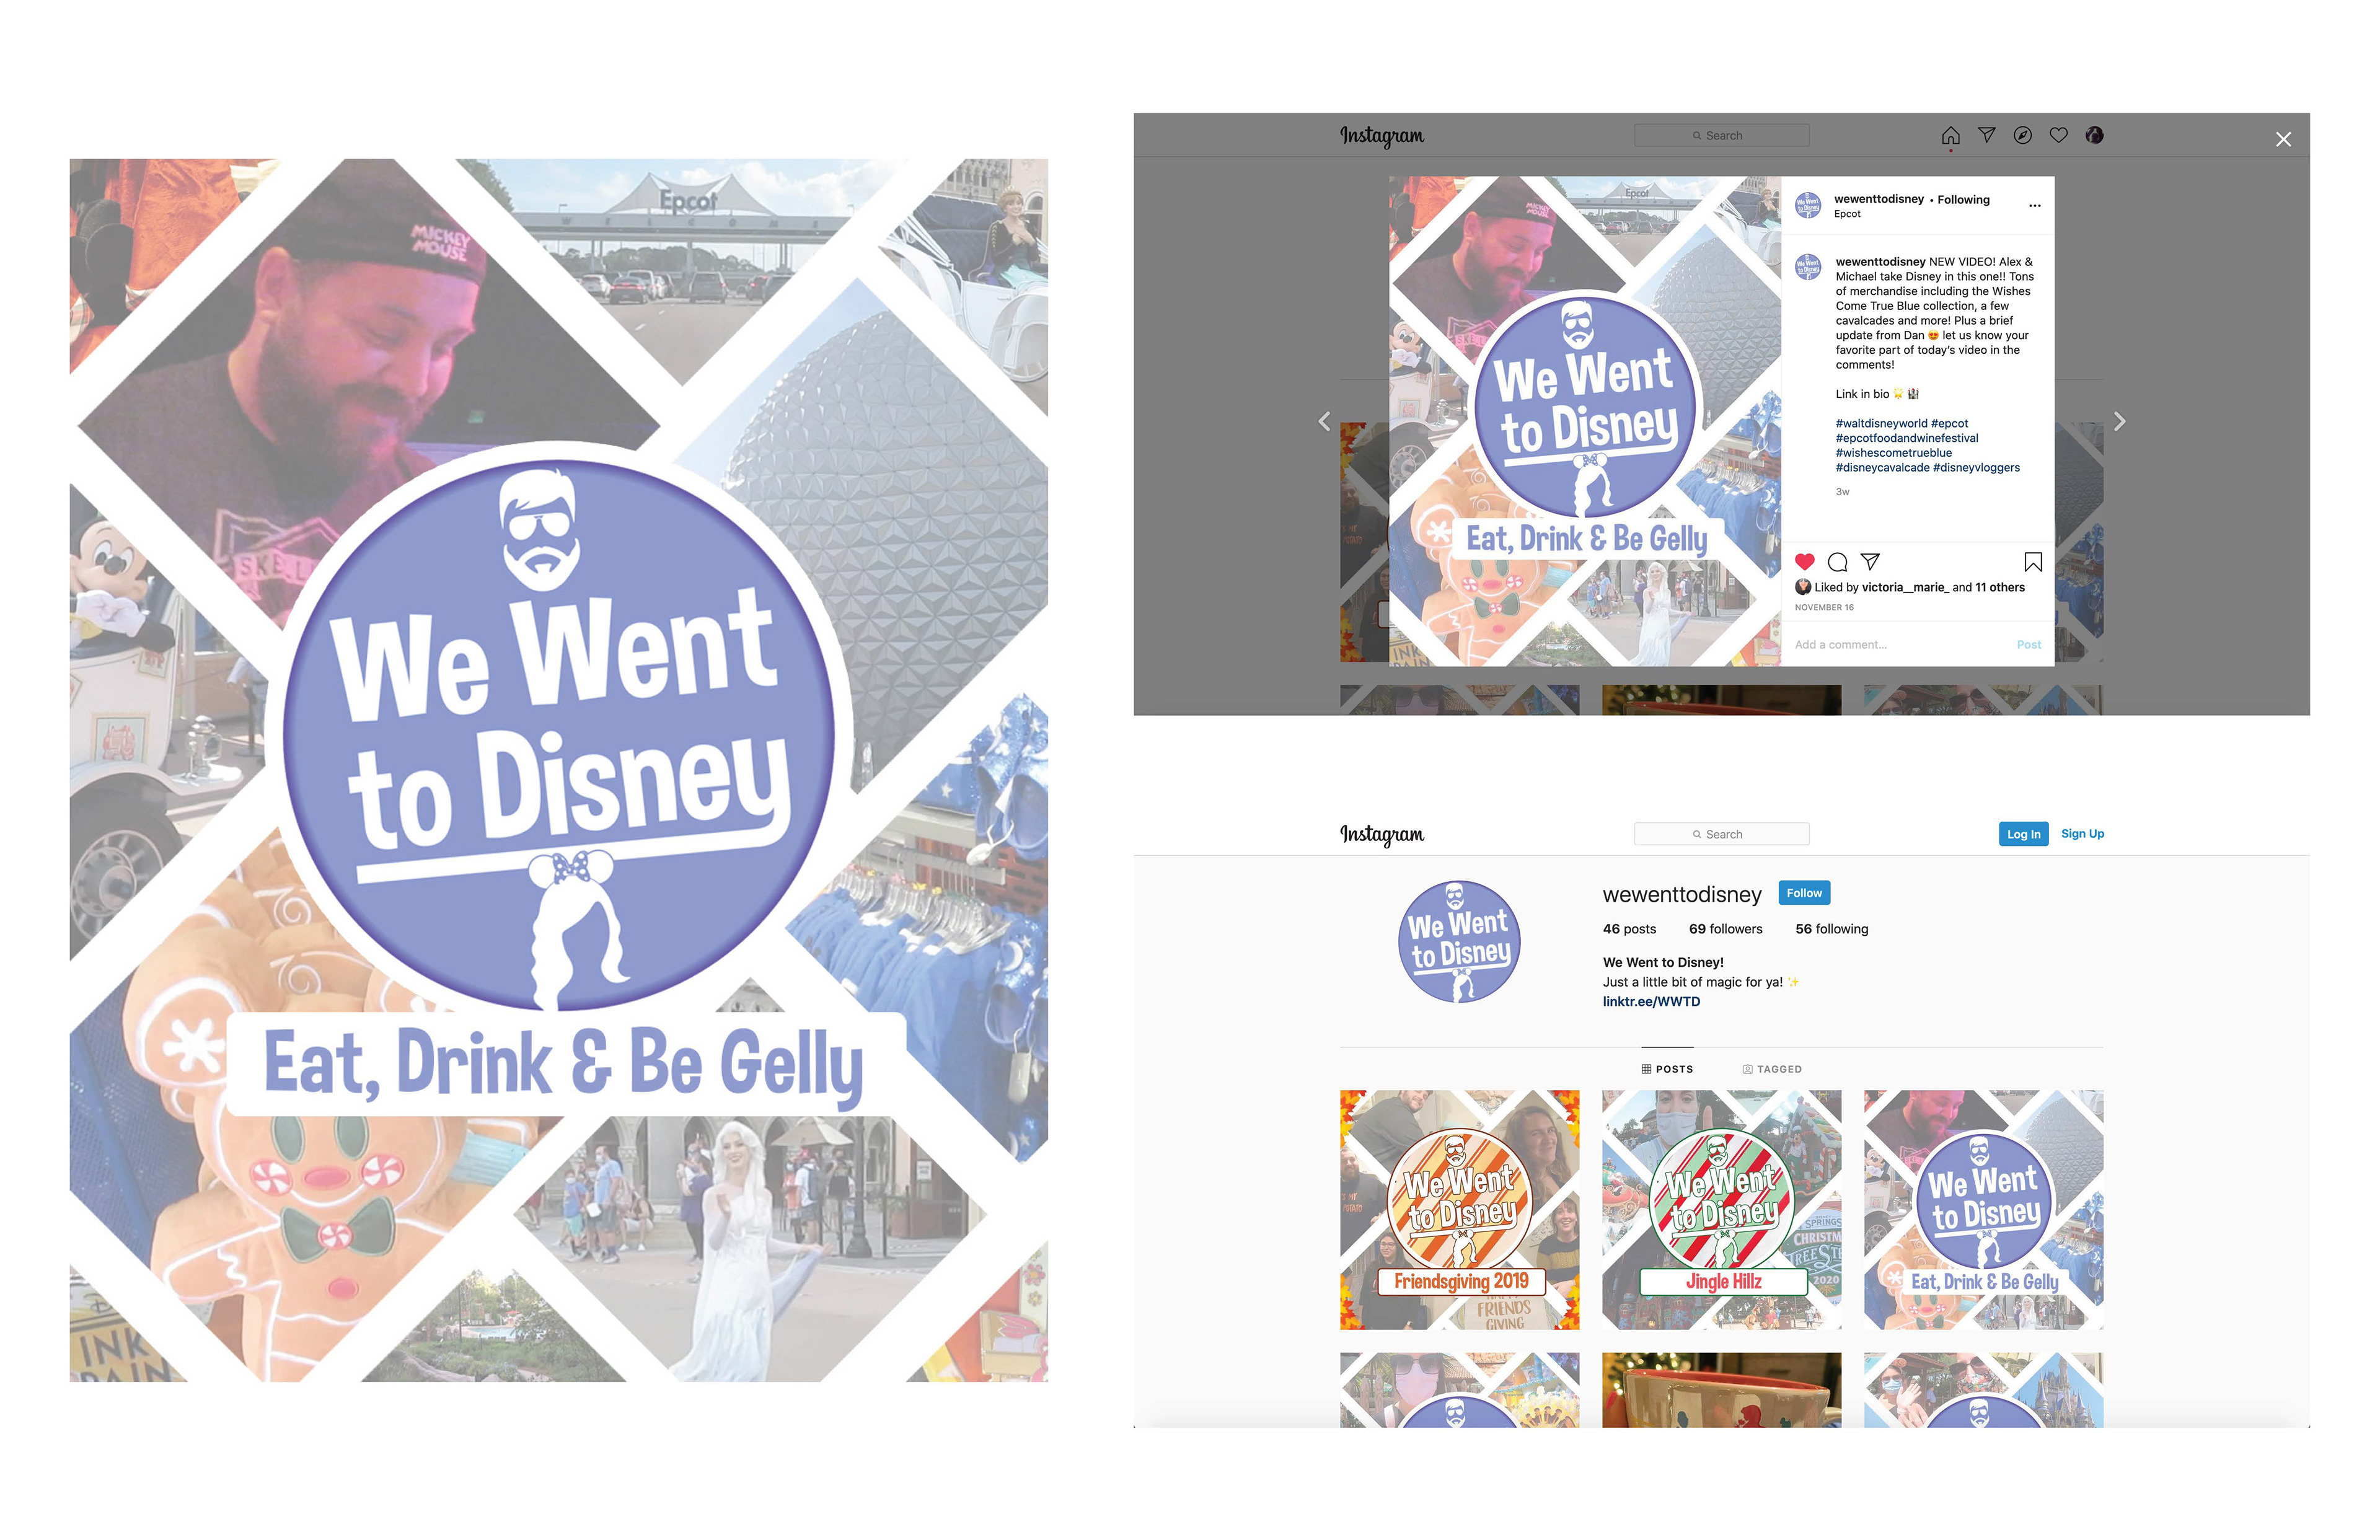Close the post overlay with X

(2283, 140)
